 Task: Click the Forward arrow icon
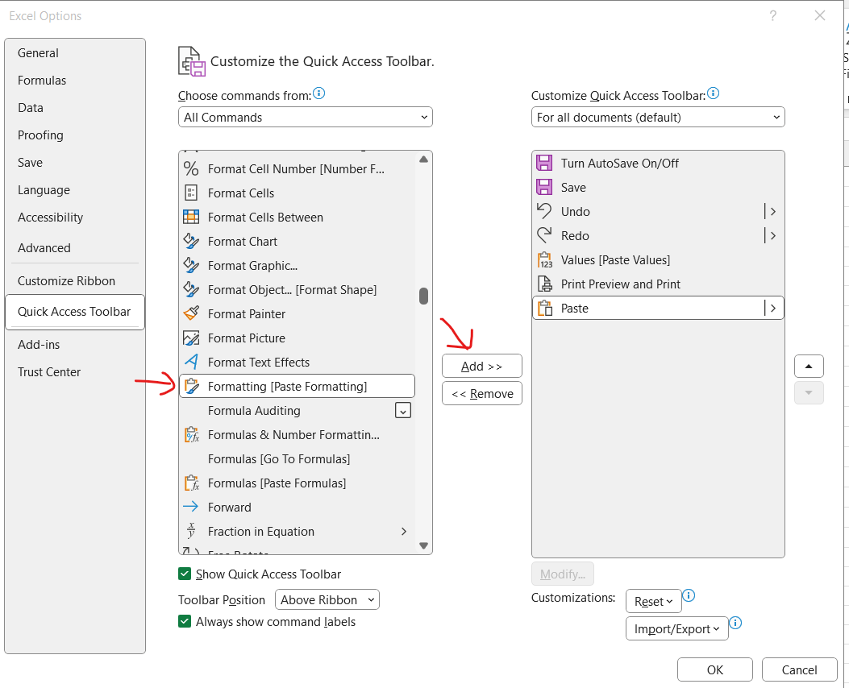(190, 507)
